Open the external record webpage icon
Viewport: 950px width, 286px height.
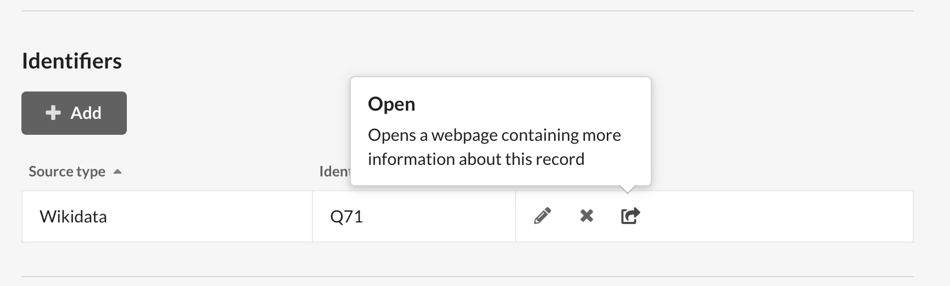tap(630, 216)
